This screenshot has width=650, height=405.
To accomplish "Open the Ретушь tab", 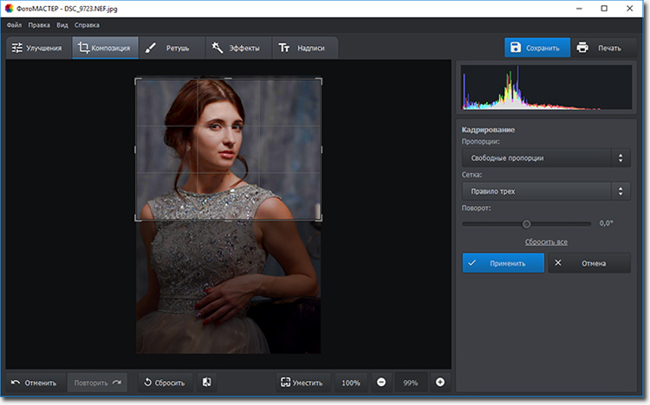I will pos(170,48).
